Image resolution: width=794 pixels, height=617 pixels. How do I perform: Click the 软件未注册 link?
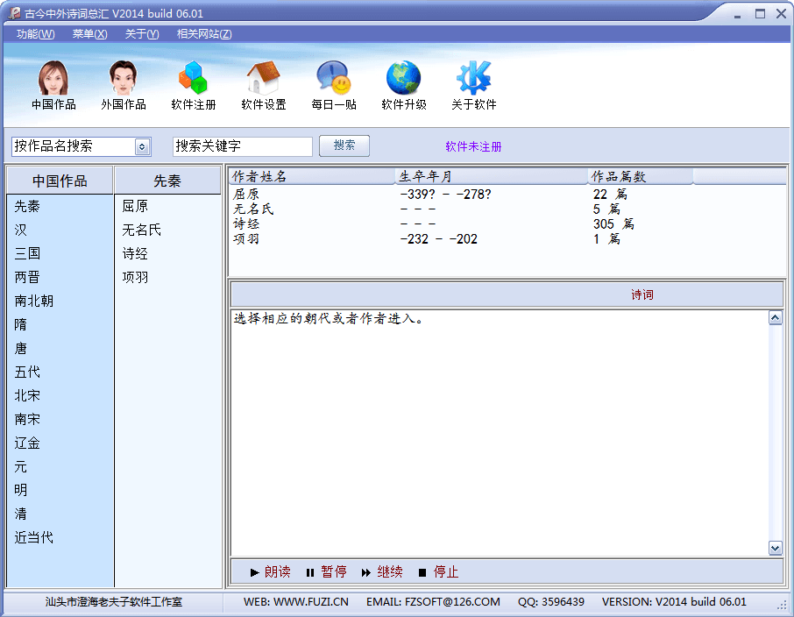pos(473,146)
